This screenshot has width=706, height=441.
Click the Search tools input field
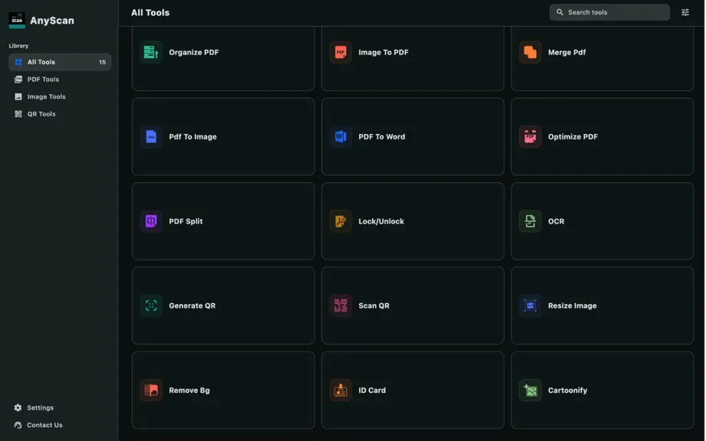610,12
